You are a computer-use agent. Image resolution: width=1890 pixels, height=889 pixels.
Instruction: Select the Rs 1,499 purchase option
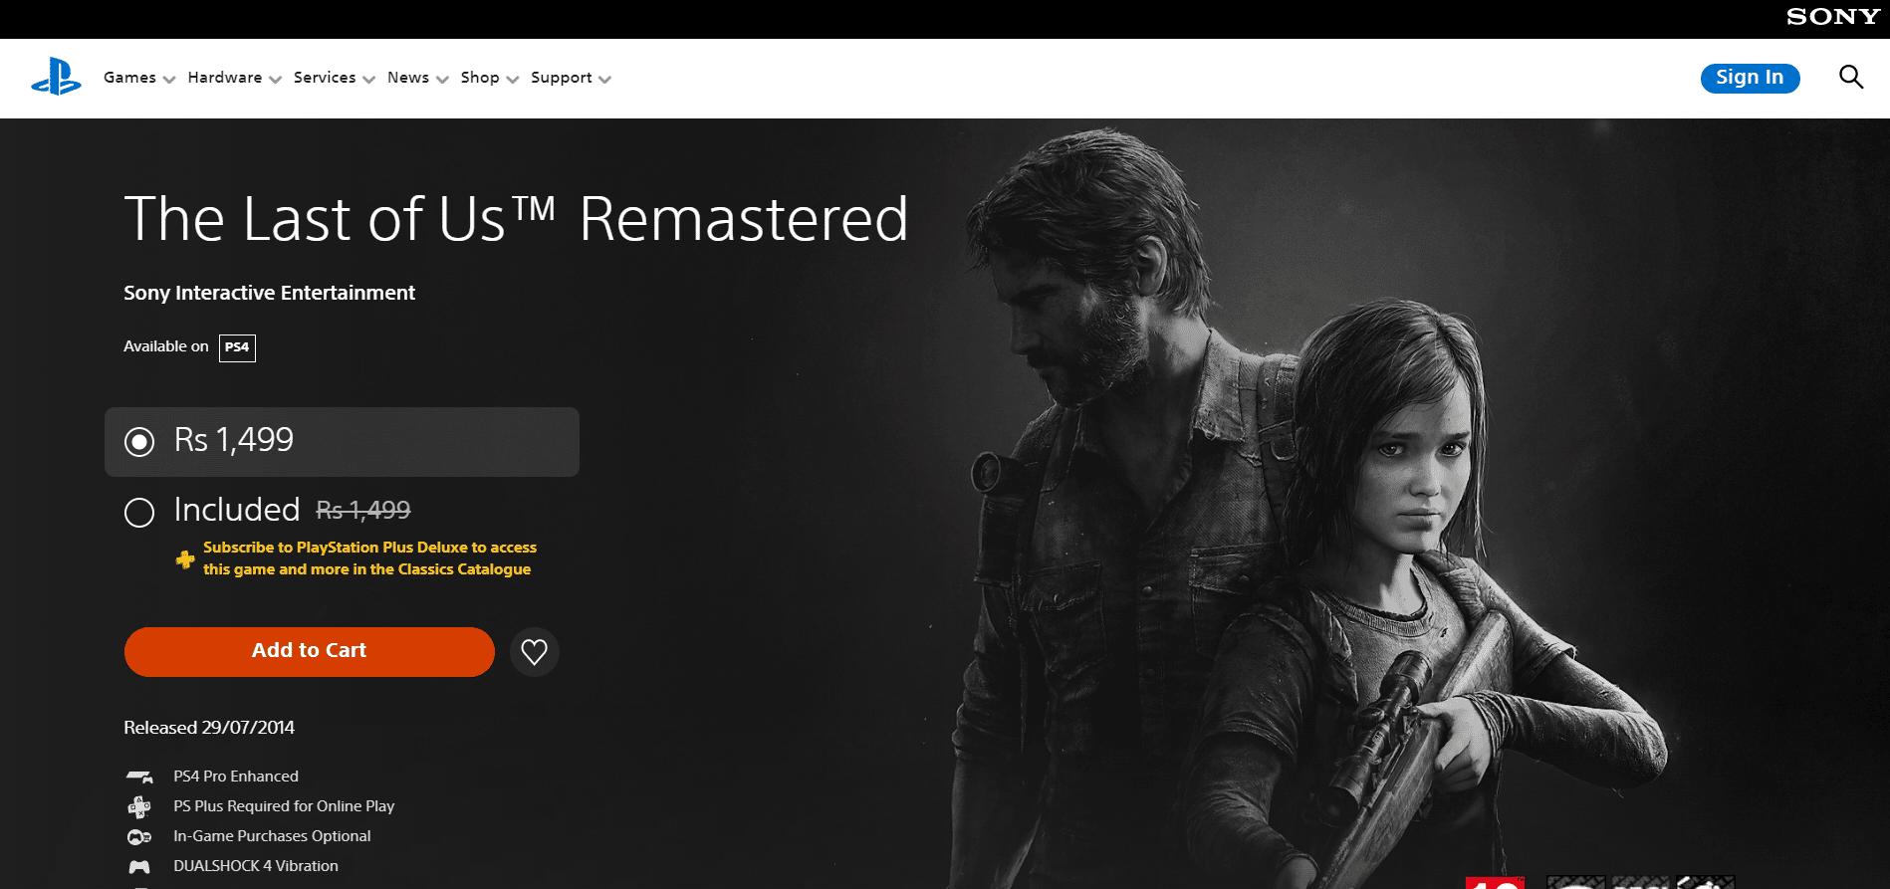click(x=342, y=441)
